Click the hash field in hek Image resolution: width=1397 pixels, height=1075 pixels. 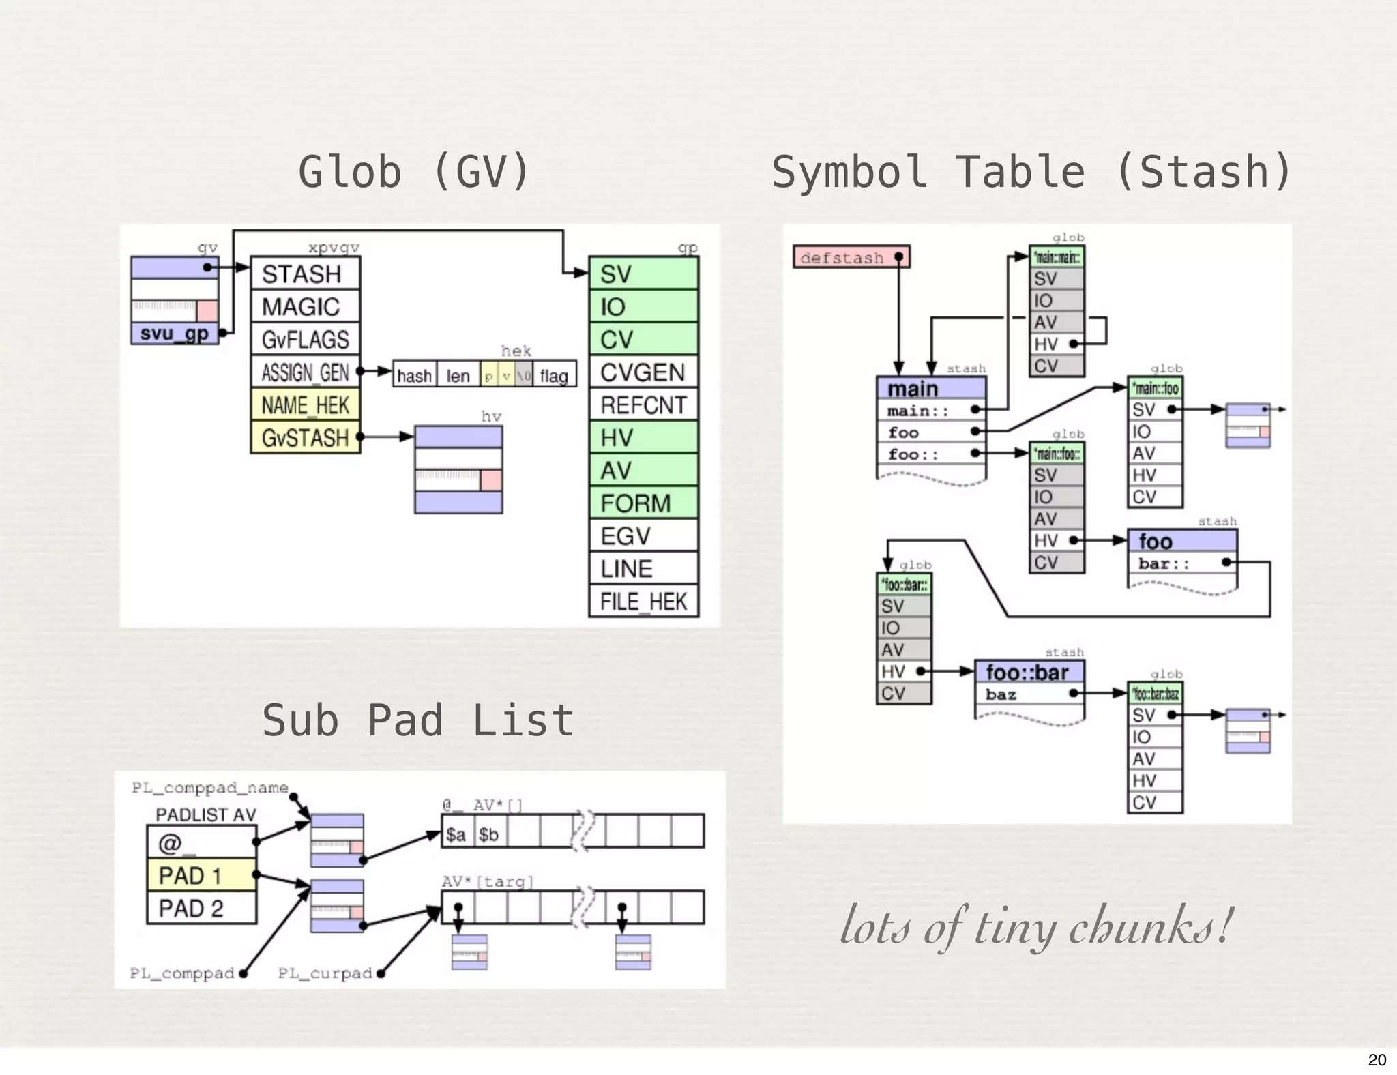coord(414,375)
